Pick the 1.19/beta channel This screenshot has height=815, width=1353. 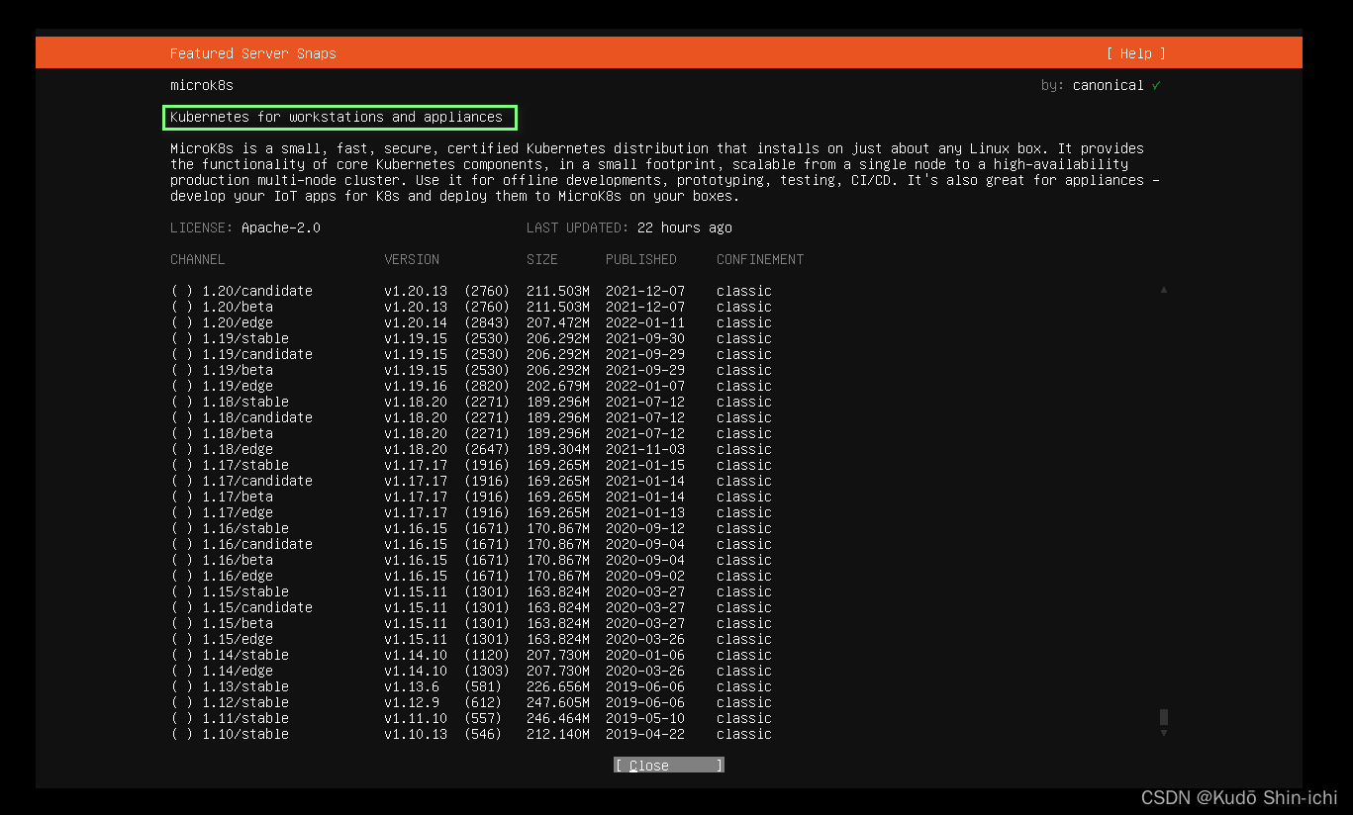(x=471, y=370)
